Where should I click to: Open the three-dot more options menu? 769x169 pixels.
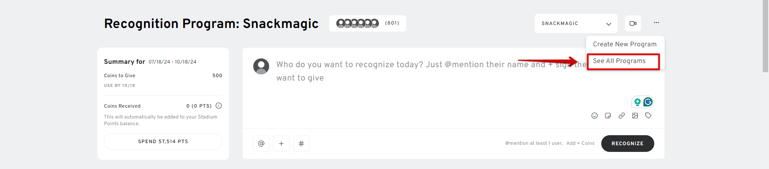coord(656,23)
